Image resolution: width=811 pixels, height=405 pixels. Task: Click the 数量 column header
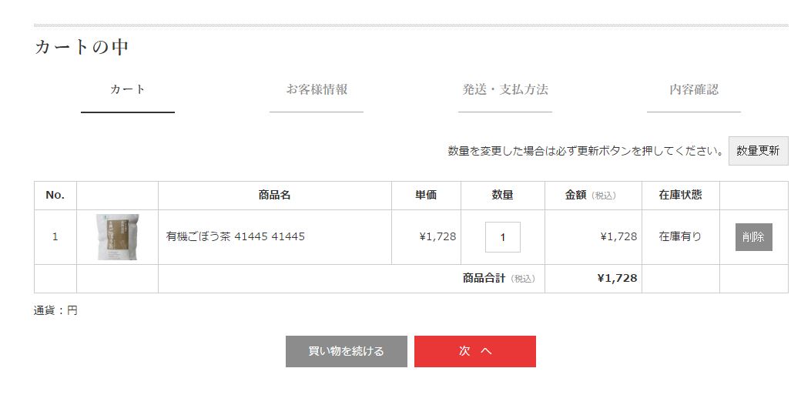coord(503,195)
